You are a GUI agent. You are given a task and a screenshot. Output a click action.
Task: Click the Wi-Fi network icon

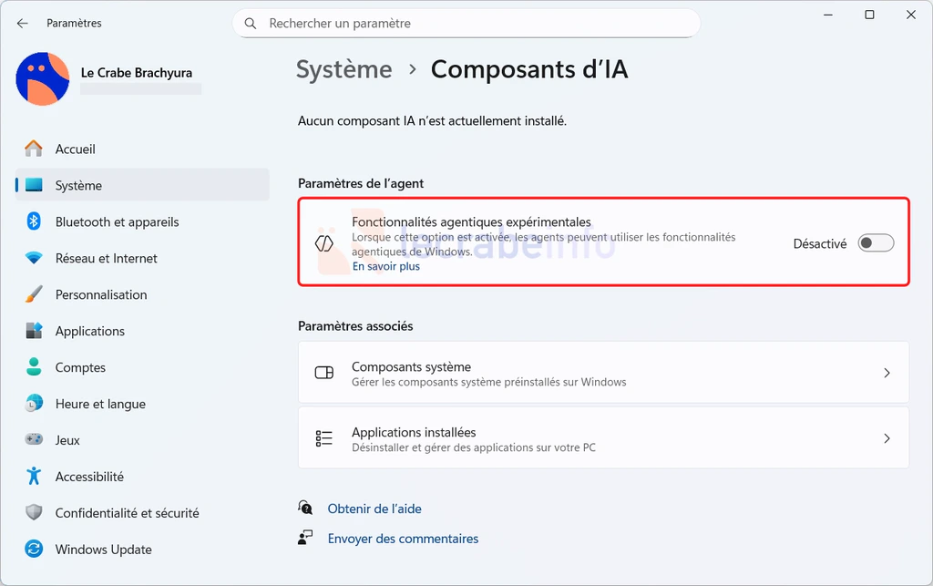[x=34, y=258]
